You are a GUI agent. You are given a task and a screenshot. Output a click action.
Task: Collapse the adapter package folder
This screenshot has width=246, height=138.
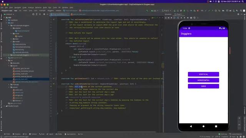click(x=11, y=28)
